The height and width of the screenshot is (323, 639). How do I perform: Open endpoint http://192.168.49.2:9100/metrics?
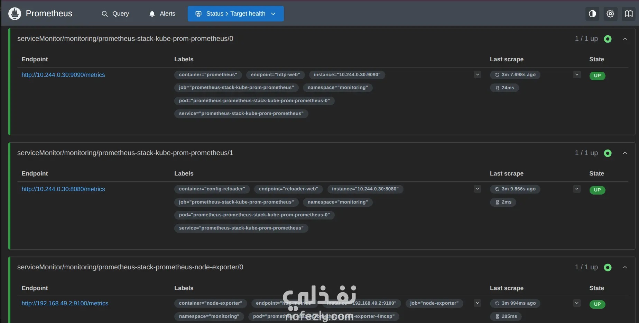[x=65, y=303]
